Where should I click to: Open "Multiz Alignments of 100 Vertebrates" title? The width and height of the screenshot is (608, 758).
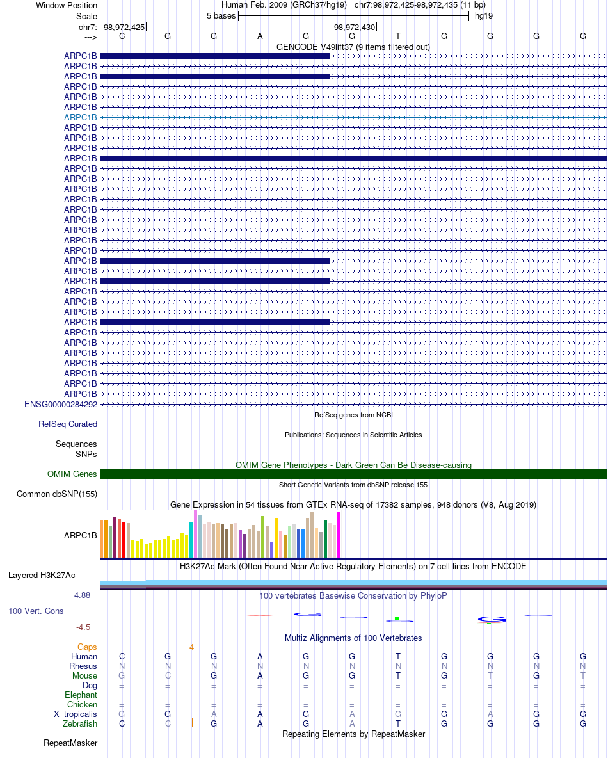(353, 638)
